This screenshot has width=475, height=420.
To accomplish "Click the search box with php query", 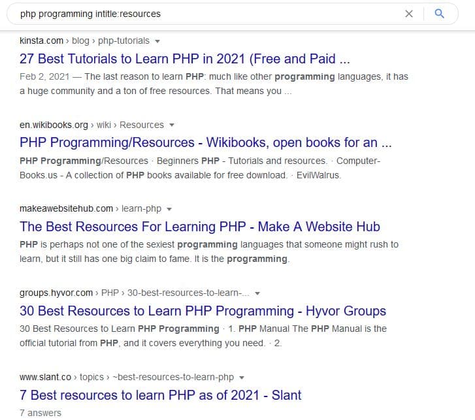I will click(x=196, y=13).
